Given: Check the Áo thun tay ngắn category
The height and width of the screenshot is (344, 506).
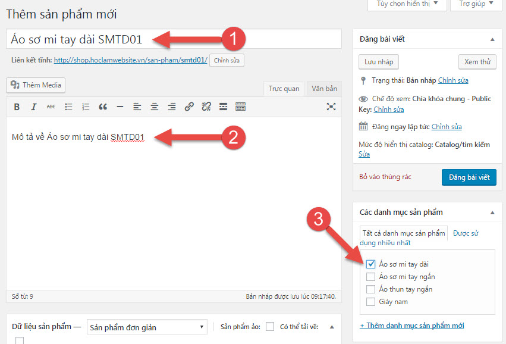Looking at the screenshot, I should [371, 289].
